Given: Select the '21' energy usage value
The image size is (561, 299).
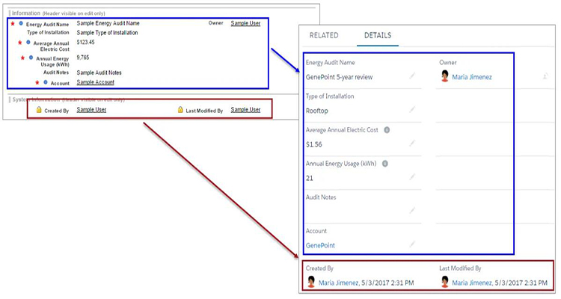Looking at the screenshot, I should click(310, 178).
